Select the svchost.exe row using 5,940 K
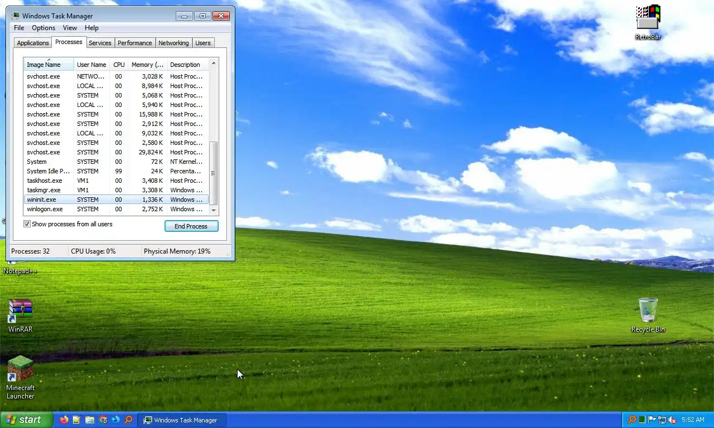 [116, 105]
